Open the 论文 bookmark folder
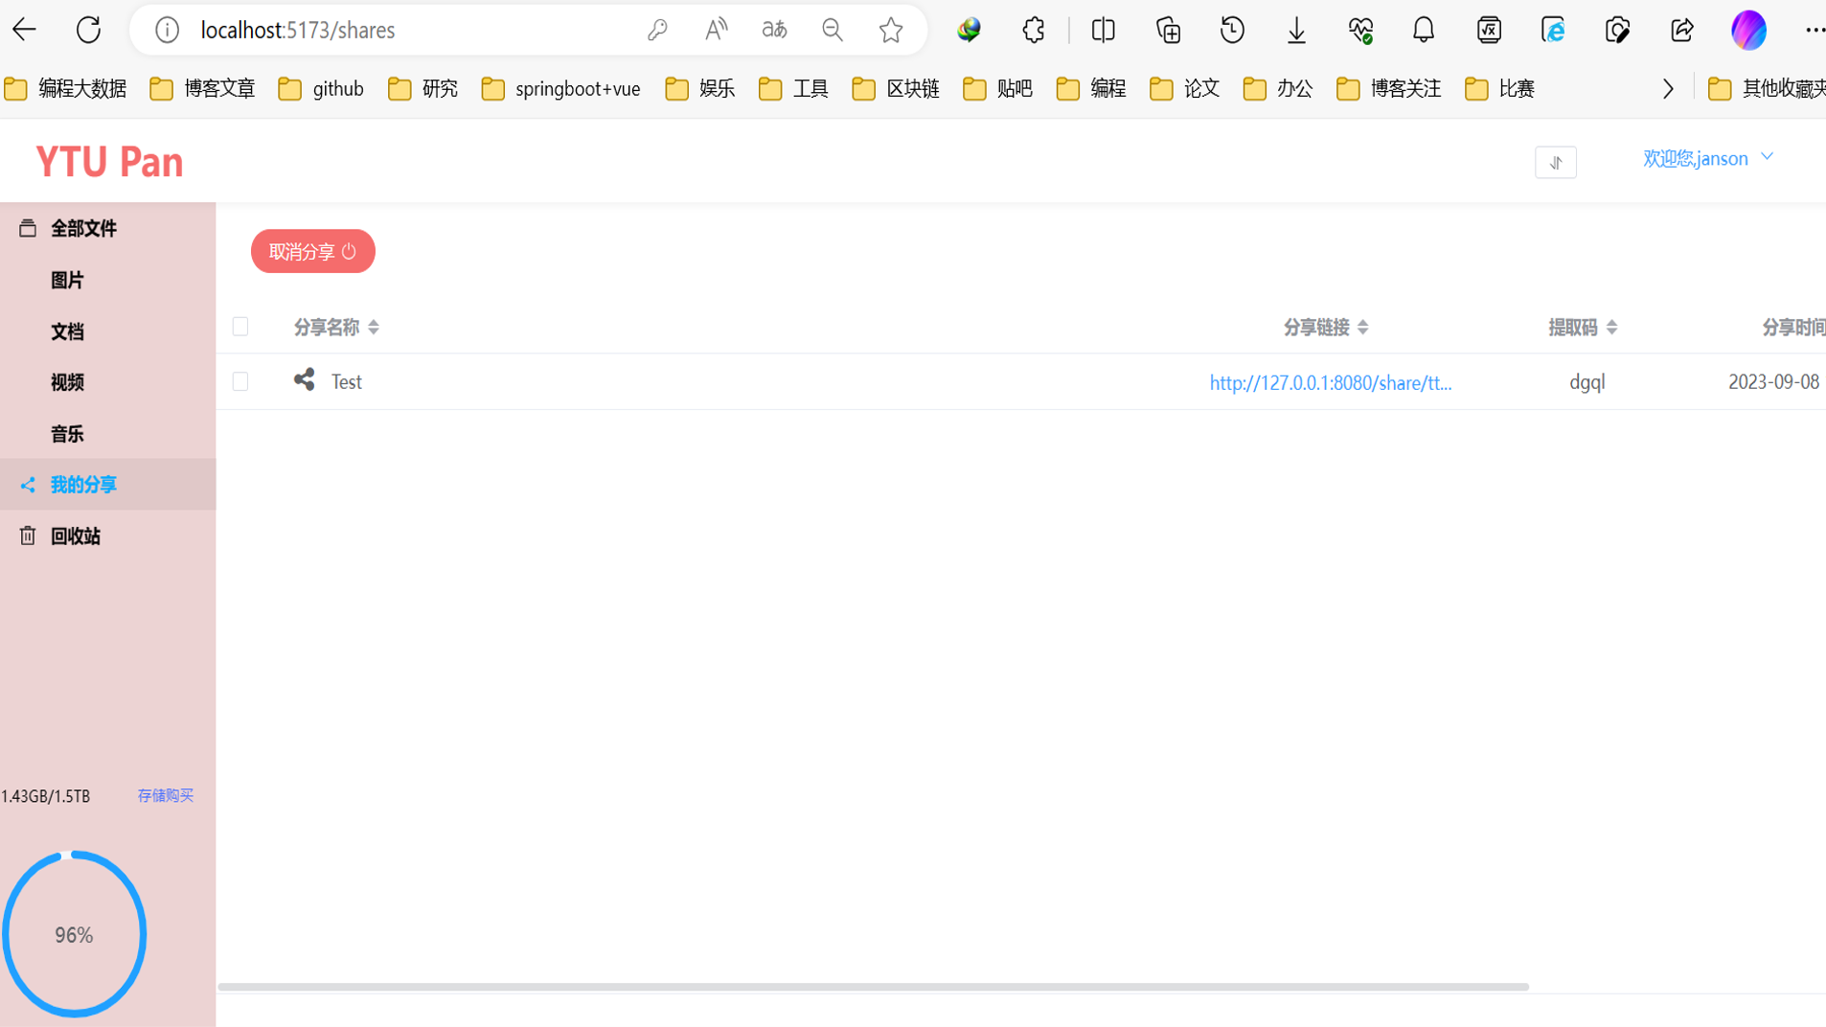This screenshot has width=1826, height=1027. [1184, 89]
